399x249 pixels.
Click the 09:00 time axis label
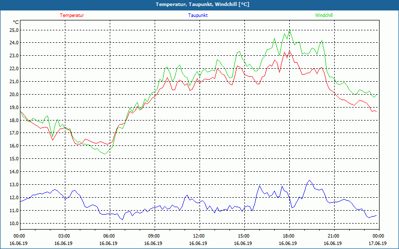click(155, 236)
